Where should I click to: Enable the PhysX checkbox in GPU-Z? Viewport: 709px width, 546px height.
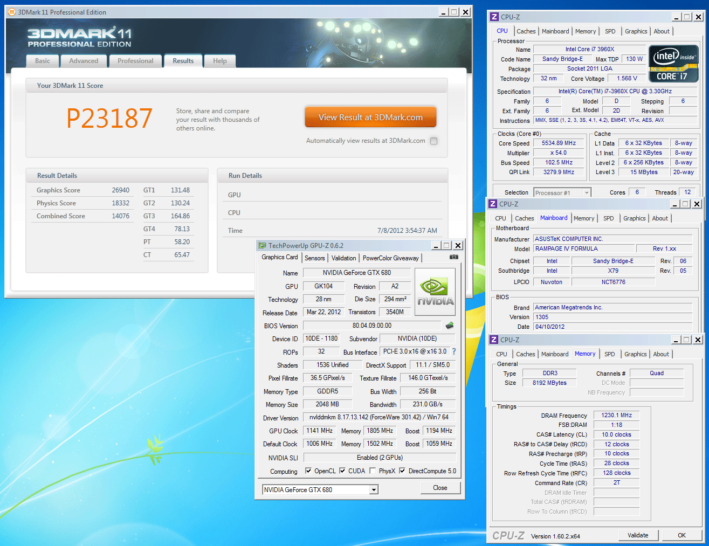click(373, 471)
